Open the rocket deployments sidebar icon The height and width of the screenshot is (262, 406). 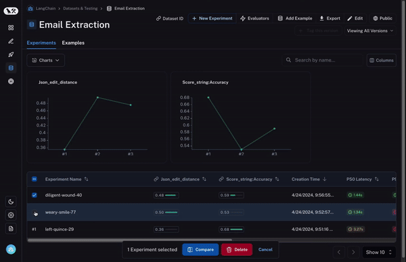click(x=11, y=54)
